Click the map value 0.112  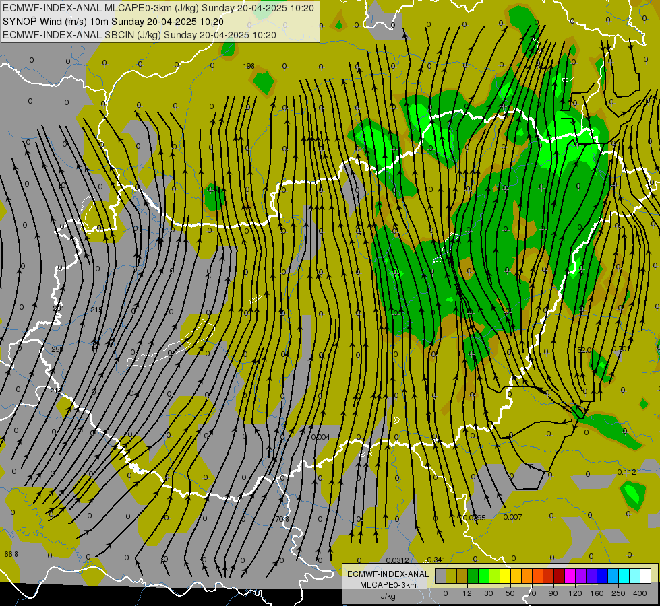[626, 472]
